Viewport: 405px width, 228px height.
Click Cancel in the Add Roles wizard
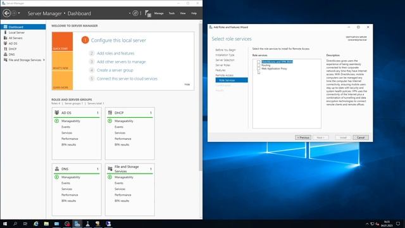361,137
